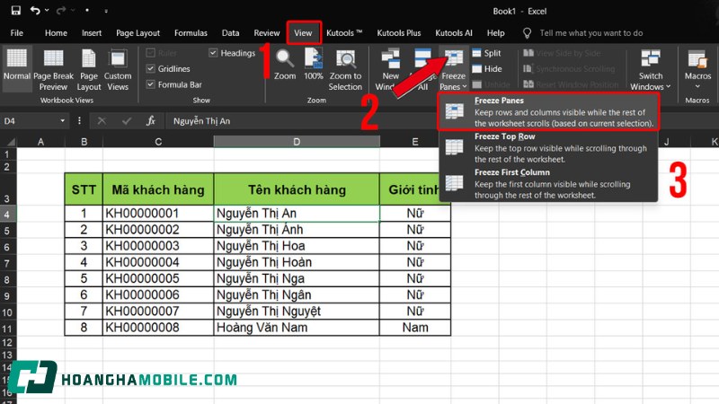This screenshot has width=719, height=404.
Task: Open Custom Views dialog
Action: (118, 69)
